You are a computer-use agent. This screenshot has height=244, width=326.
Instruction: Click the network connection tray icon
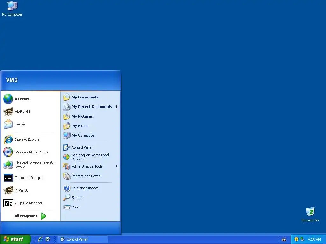[302, 239]
